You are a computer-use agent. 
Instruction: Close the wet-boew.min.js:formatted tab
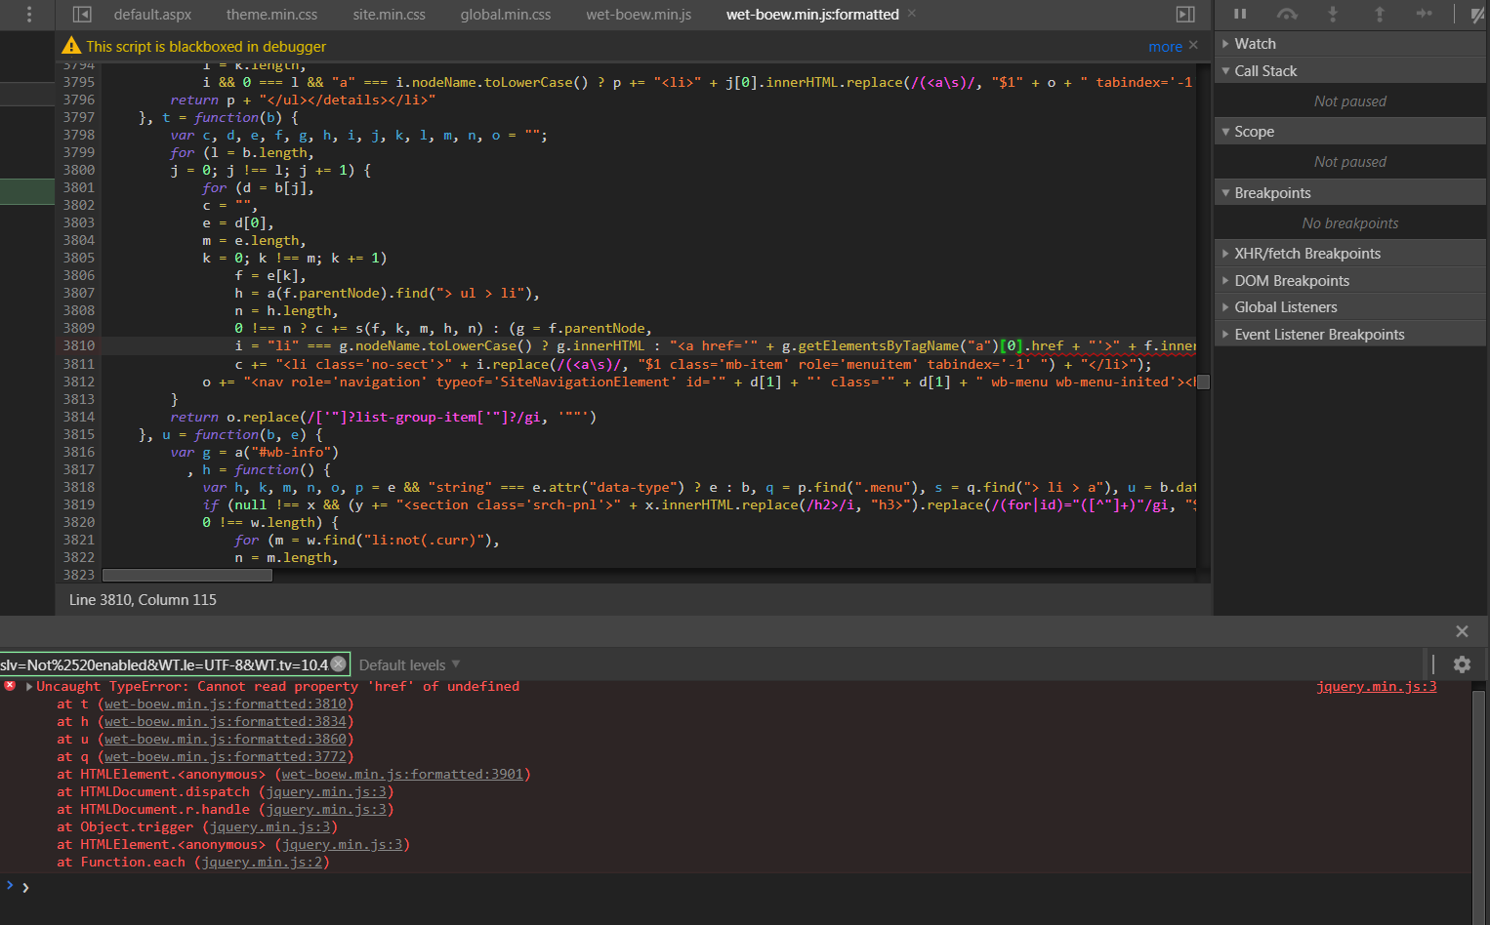(x=912, y=14)
